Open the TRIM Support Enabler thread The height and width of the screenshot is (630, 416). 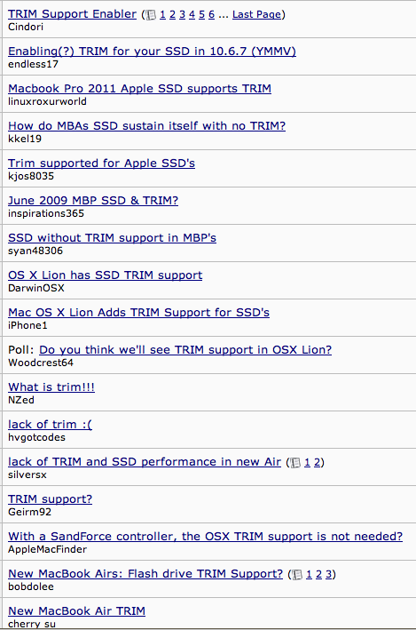click(x=72, y=14)
